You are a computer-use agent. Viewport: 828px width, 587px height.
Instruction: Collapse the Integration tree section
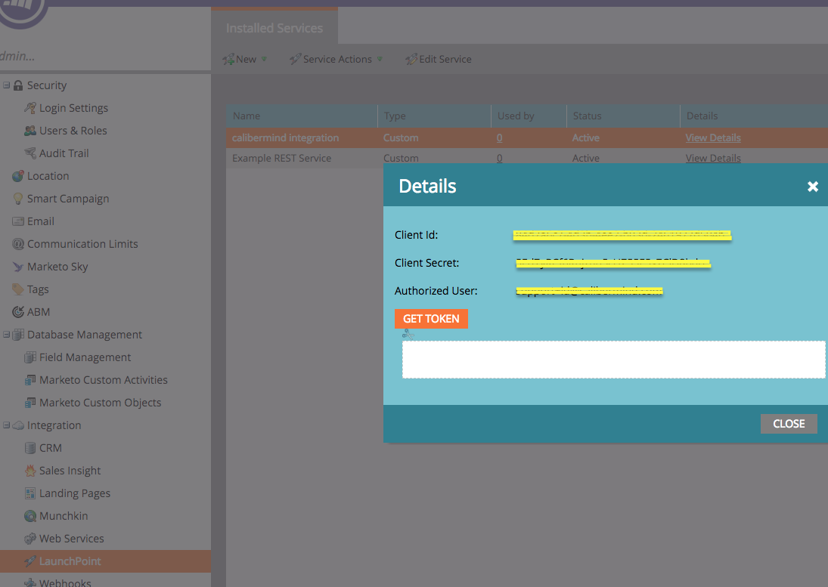click(x=6, y=425)
